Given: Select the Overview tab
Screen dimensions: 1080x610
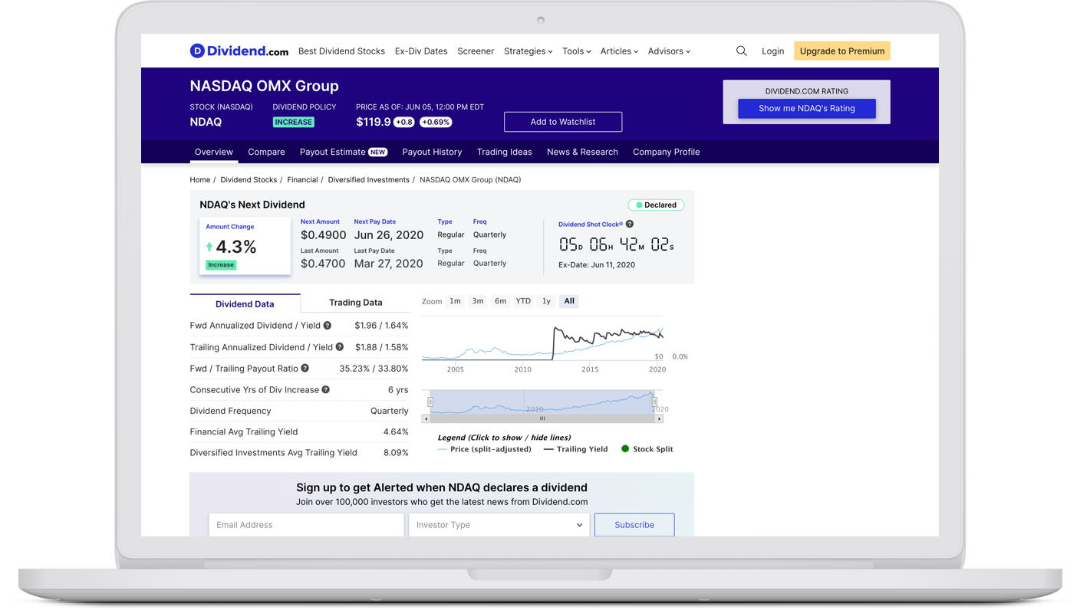Looking at the screenshot, I should point(213,152).
